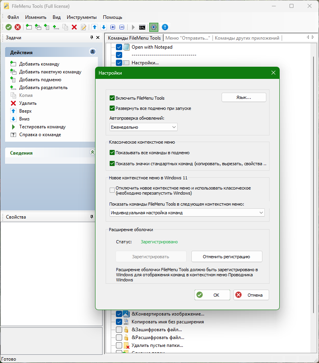Click the Settings gear toolbar icon
The height and width of the screenshot is (363, 319).
click(154, 27)
